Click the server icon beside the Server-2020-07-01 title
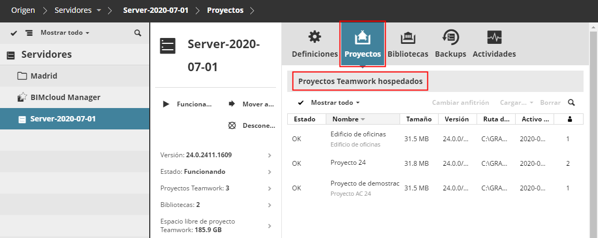 tap(167, 46)
